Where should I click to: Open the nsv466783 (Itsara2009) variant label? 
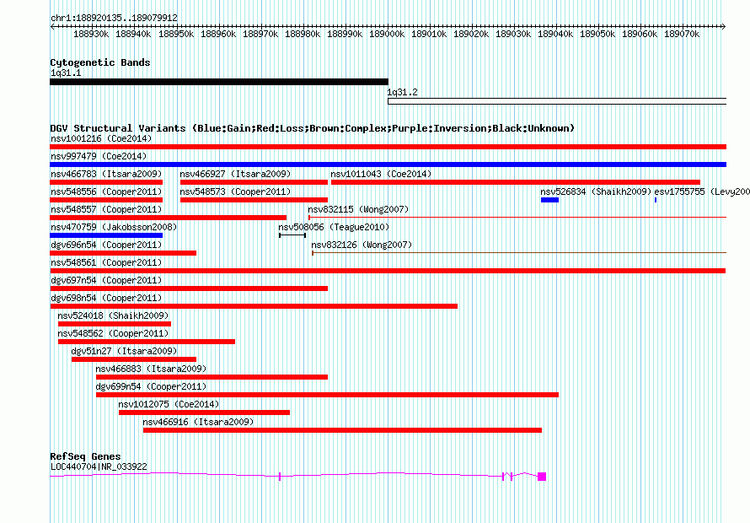106,174
